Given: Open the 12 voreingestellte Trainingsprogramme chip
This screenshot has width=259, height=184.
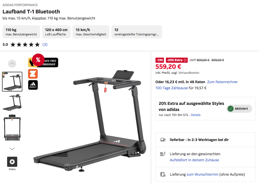Looking at the screenshot, I should tap(136, 32).
